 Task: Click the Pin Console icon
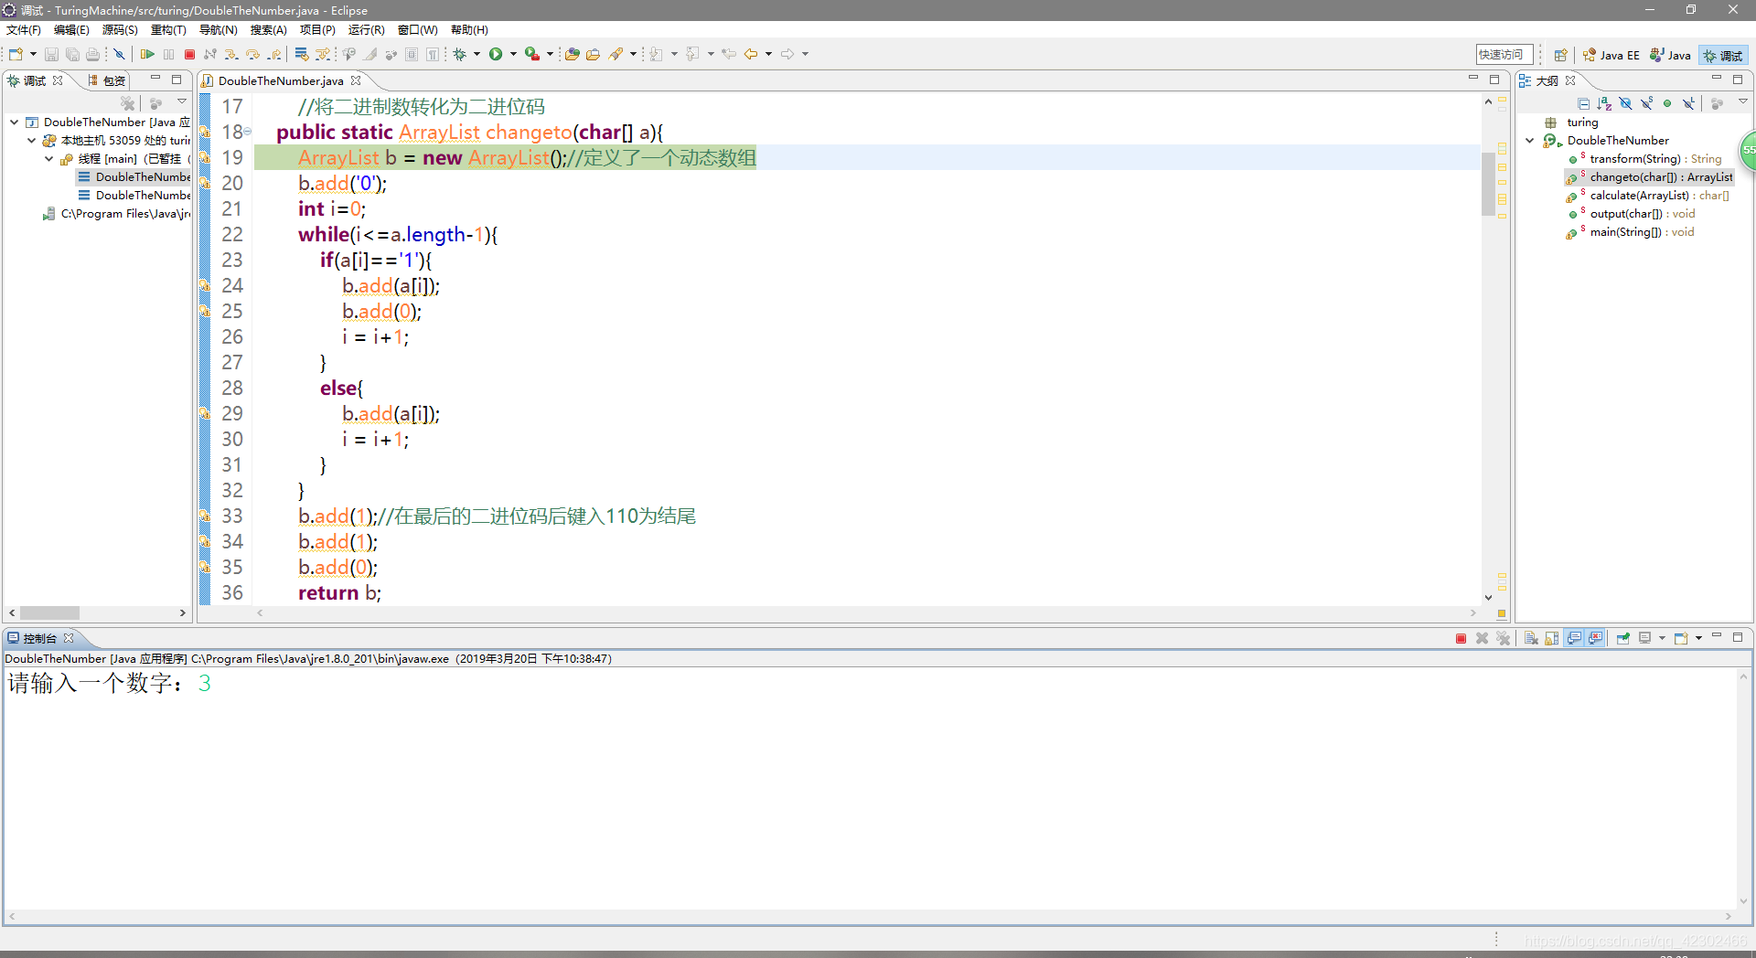tap(1623, 639)
